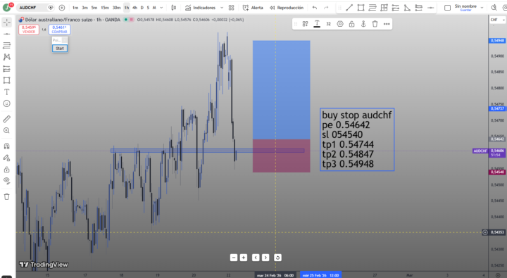Screen dimensions: 507x278
Task: Start bar replay with Reproducción
Action: [287, 8]
